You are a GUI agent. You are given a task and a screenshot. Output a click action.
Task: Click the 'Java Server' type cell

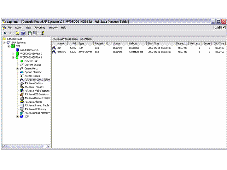tap(85, 52)
